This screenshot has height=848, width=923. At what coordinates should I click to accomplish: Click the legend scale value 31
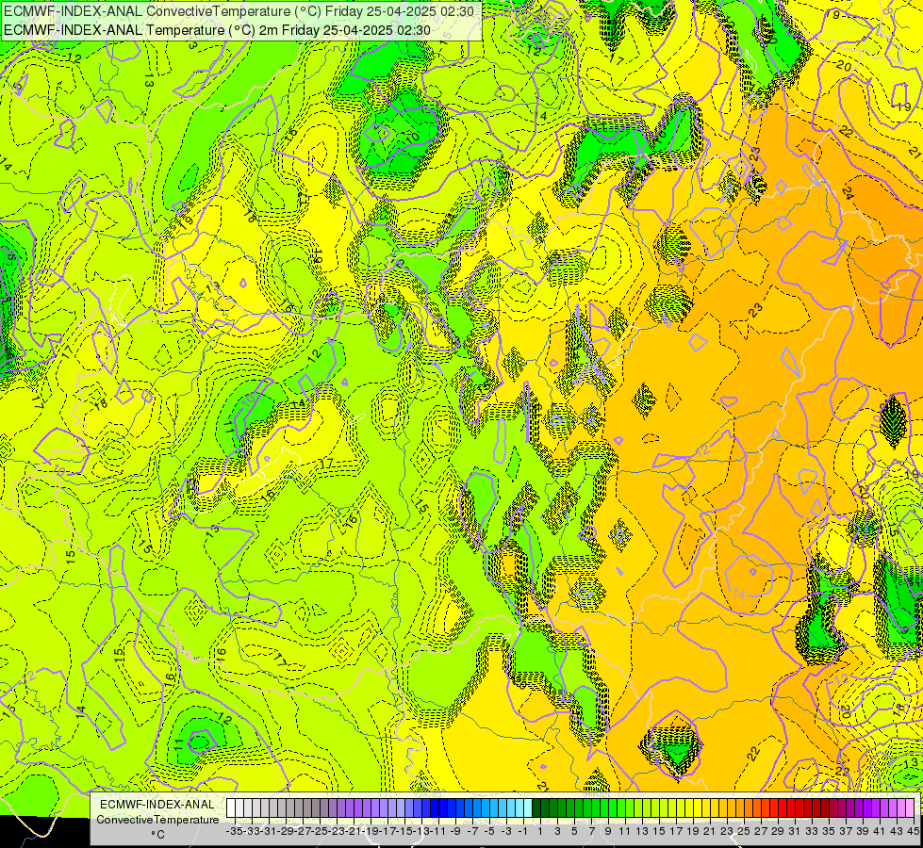tap(796, 831)
